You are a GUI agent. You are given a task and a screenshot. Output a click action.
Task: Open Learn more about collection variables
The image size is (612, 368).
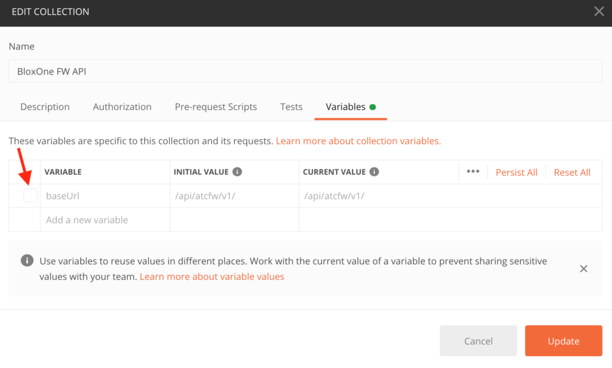pos(358,141)
